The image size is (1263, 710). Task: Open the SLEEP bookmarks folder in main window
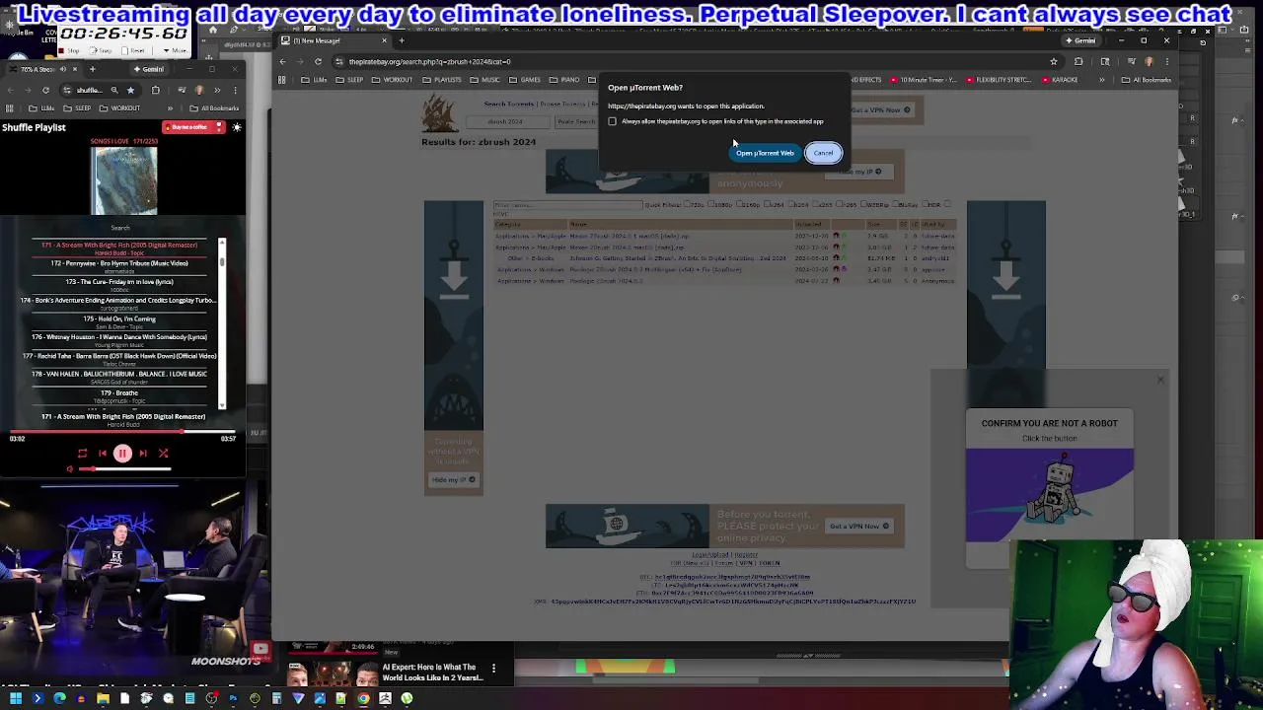pyautogui.click(x=350, y=80)
